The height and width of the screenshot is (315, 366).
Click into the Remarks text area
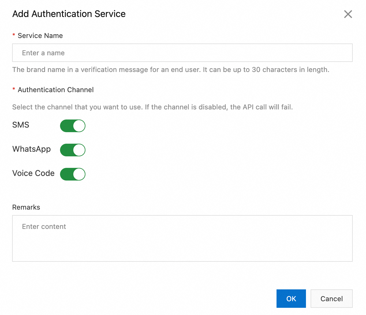click(182, 238)
